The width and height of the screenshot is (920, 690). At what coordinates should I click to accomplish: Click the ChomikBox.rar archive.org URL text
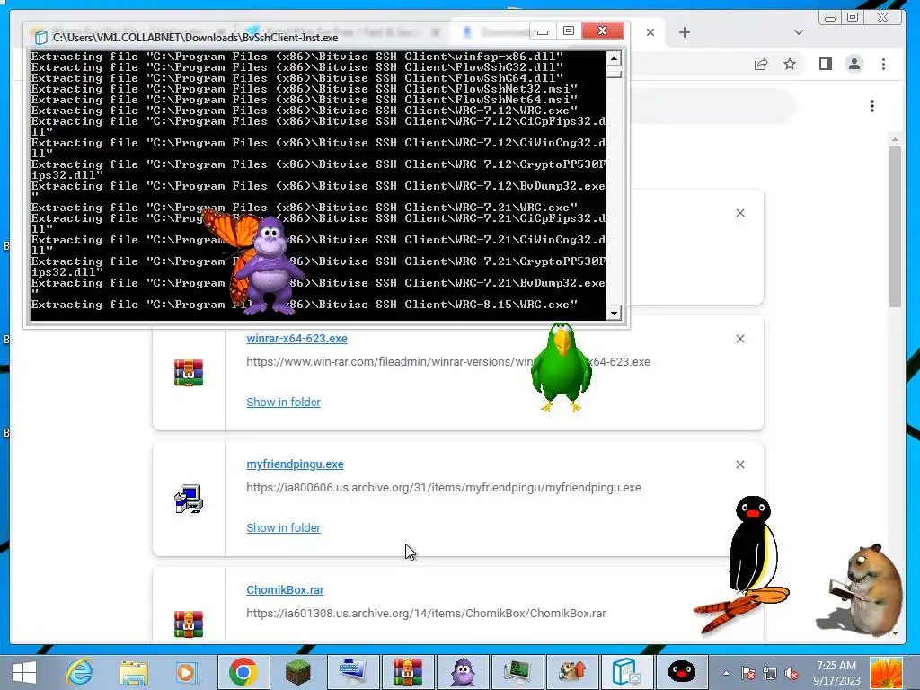coord(426,613)
